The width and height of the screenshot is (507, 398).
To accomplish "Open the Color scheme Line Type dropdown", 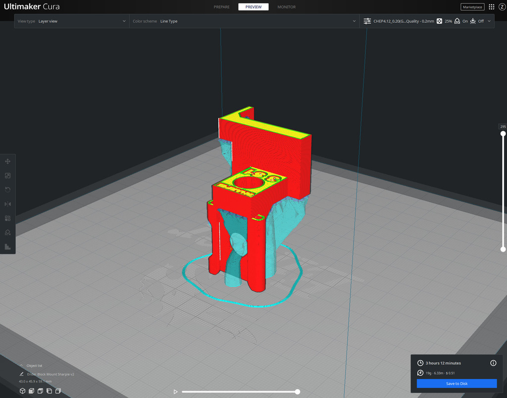I will [x=243, y=21].
